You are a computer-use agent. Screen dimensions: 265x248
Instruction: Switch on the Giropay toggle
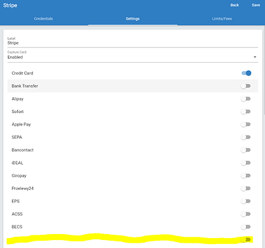245,175
